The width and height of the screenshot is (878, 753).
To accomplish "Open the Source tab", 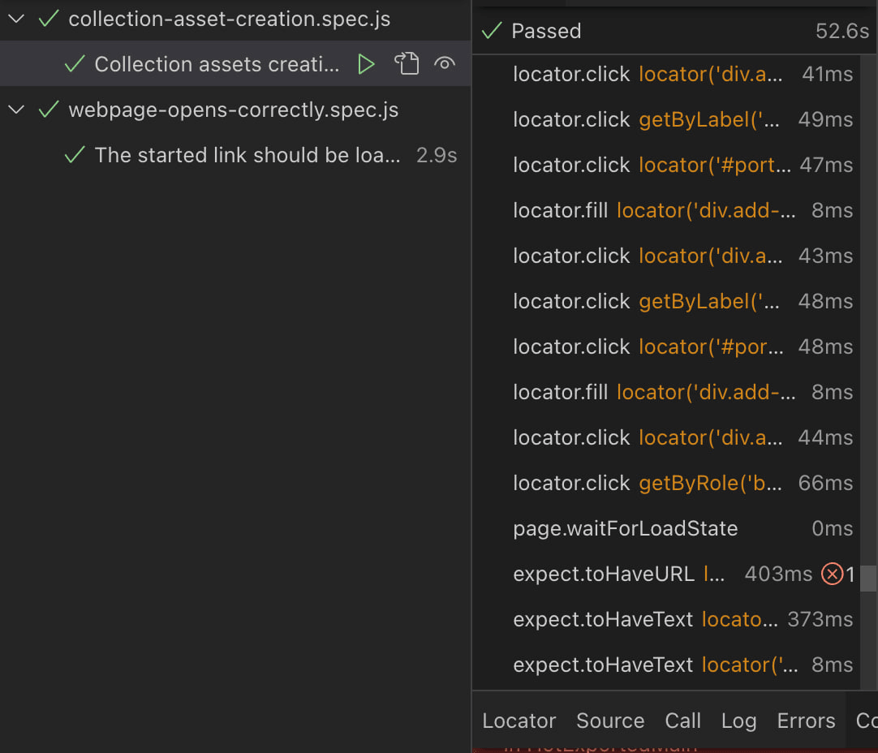I will (x=610, y=721).
